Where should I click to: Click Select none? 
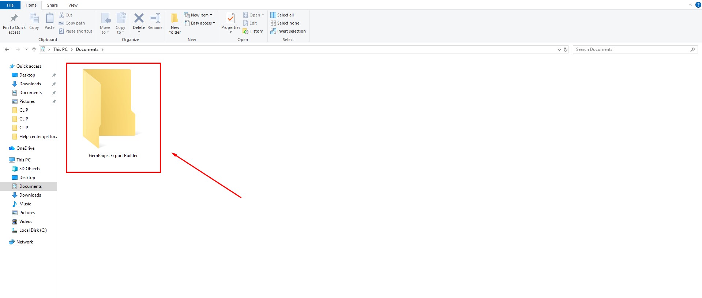click(285, 23)
